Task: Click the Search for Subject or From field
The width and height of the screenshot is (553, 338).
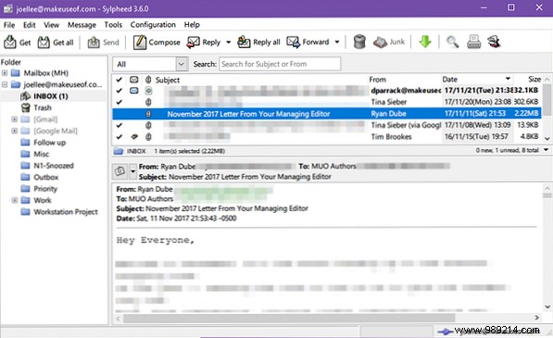Action: coord(280,64)
